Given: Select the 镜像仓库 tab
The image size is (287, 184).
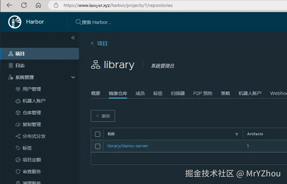Looking at the screenshot, I should coord(118,93).
